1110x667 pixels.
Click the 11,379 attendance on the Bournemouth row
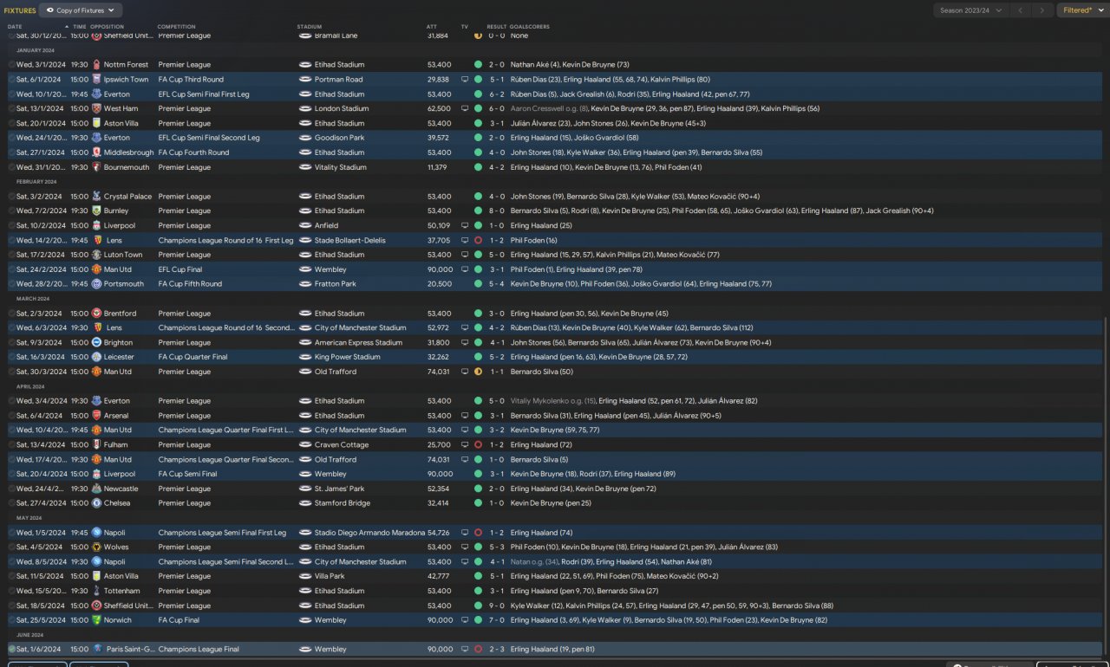click(x=439, y=167)
